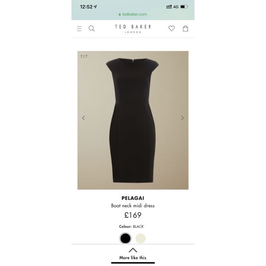The width and height of the screenshot is (266, 266).
Task: Tap the 12:52 status bar clock
Action: pyautogui.click(x=86, y=7)
